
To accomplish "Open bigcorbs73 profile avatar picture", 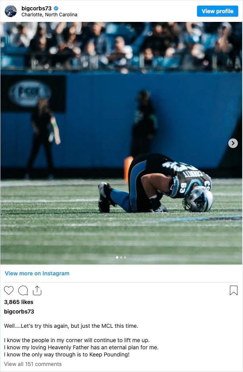I will pyautogui.click(x=11, y=11).
